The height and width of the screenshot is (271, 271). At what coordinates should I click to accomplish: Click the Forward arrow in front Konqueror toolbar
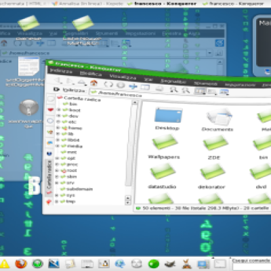[x=70, y=81]
